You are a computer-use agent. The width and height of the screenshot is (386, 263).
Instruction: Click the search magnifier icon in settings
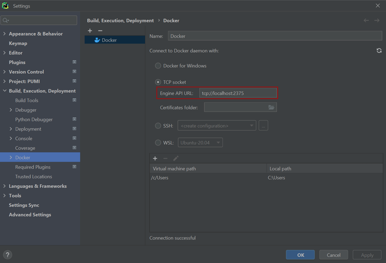point(5,21)
